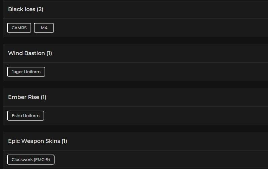This screenshot has width=268, height=169.
Task: Pick the M4 Black Ice chip
Action: pyautogui.click(x=44, y=28)
